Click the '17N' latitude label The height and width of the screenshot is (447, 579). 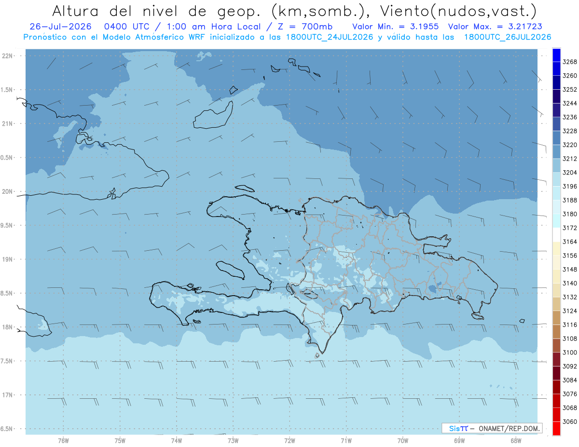click(x=7, y=394)
